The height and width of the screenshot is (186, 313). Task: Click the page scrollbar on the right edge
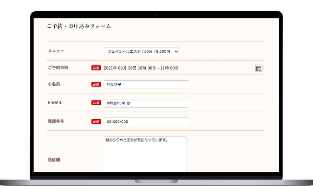[x=279, y=64]
